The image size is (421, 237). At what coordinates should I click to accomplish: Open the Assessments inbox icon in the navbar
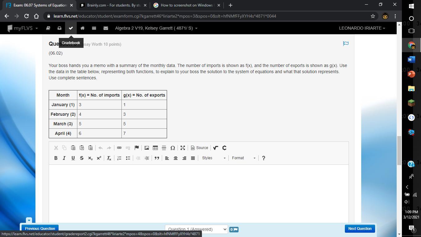(x=59, y=28)
